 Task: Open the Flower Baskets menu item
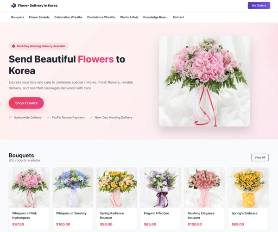click(x=39, y=17)
